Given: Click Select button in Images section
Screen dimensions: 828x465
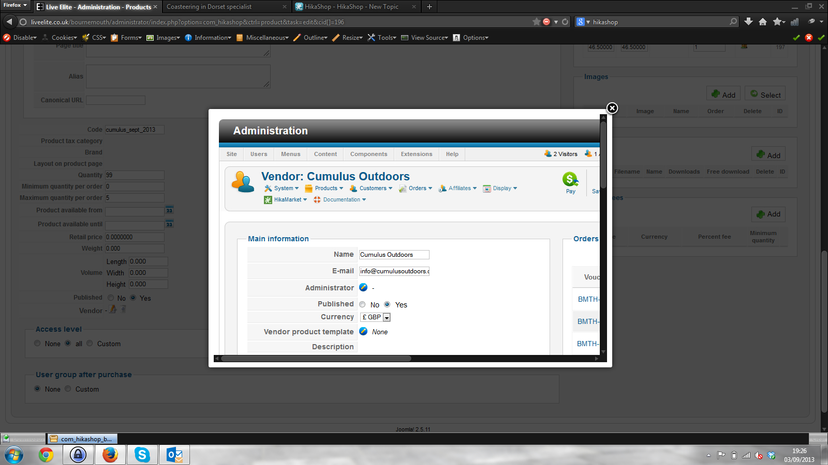Looking at the screenshot, I should click(765, 94).
